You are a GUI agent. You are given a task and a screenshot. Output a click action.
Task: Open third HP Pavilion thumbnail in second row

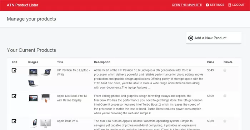pos(33,84)
